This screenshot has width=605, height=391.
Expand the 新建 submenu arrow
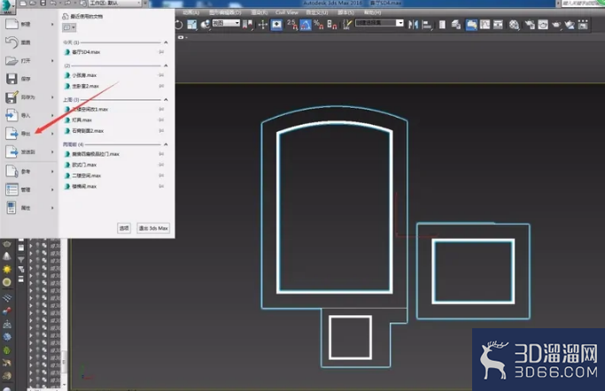(x=52, y=24)
